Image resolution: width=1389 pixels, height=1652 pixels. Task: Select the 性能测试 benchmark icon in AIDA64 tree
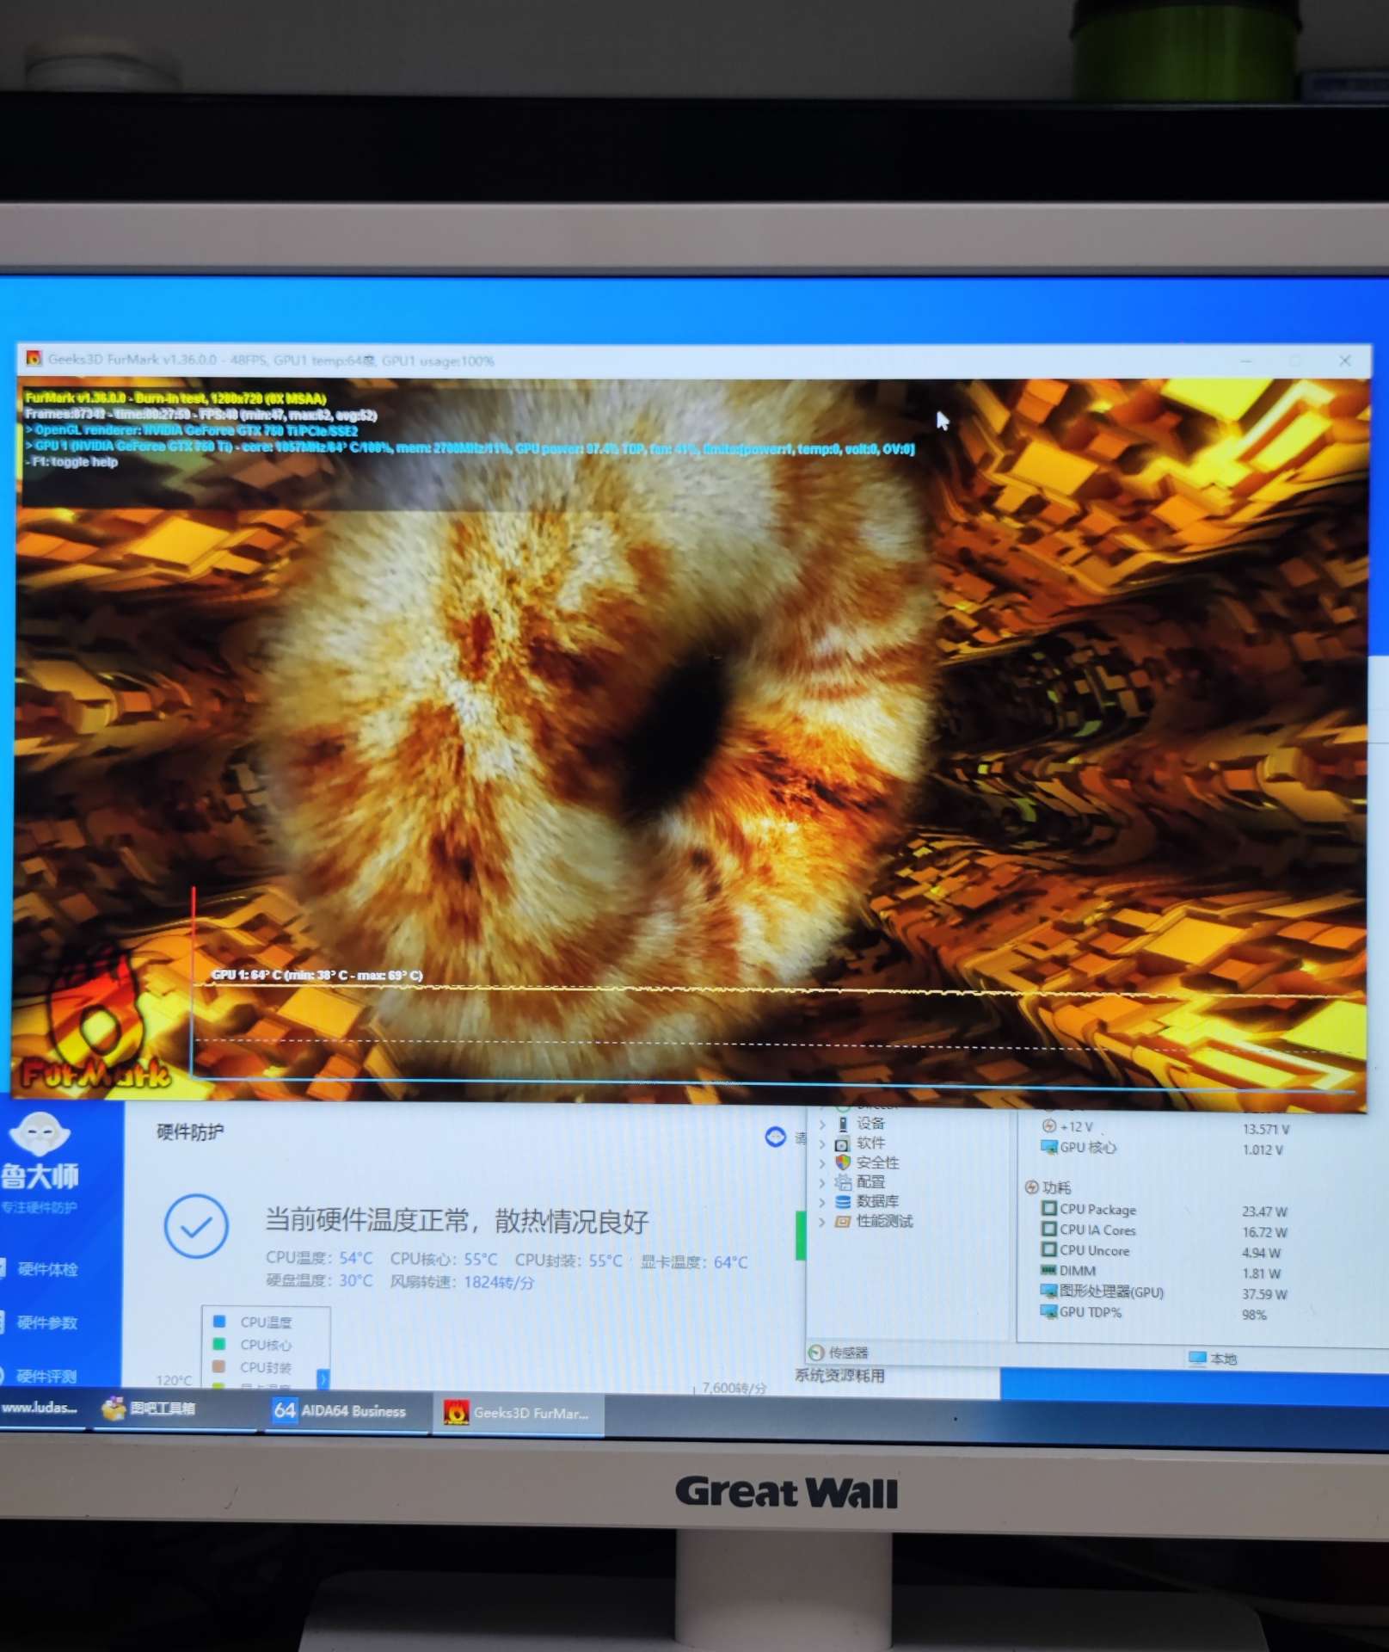tap(843, 1221)
